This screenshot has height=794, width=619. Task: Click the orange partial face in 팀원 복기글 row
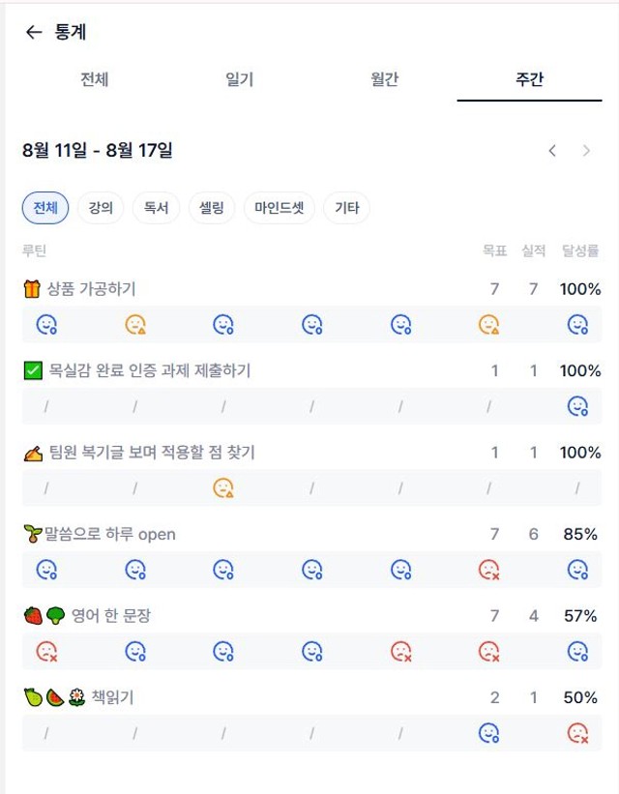(222, 488)
